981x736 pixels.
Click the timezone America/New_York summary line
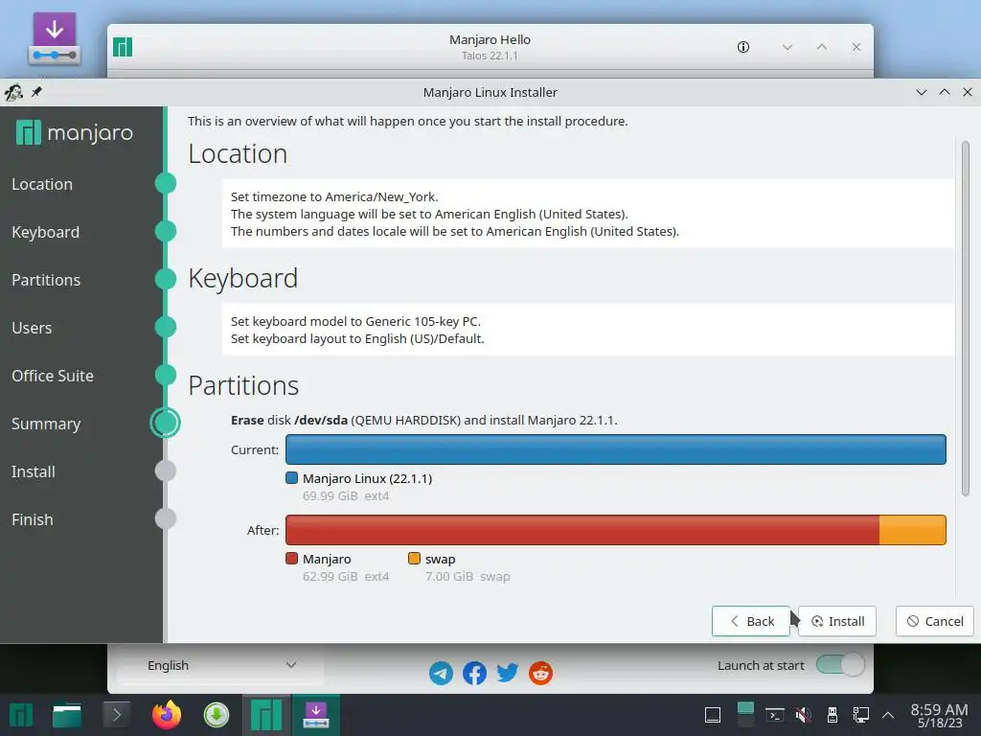(x=334, y=196)
